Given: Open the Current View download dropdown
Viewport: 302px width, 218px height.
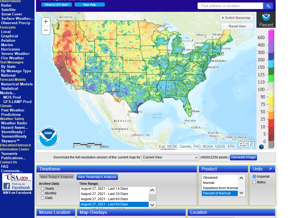Looking at the screenshot, I should click(x=170, y=157).
